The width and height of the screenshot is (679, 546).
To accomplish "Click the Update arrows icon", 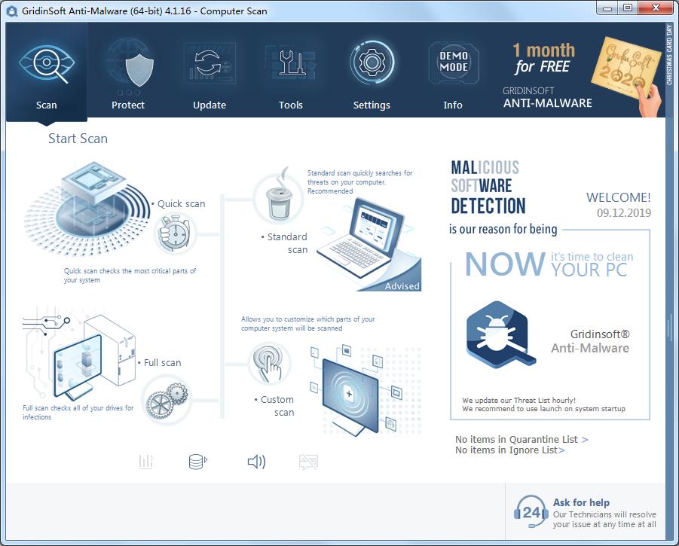I will pyautogui.click(x=208, y=63).
